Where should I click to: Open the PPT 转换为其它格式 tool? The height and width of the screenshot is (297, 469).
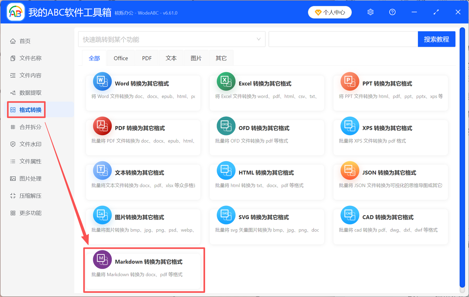tap(350, 81)
